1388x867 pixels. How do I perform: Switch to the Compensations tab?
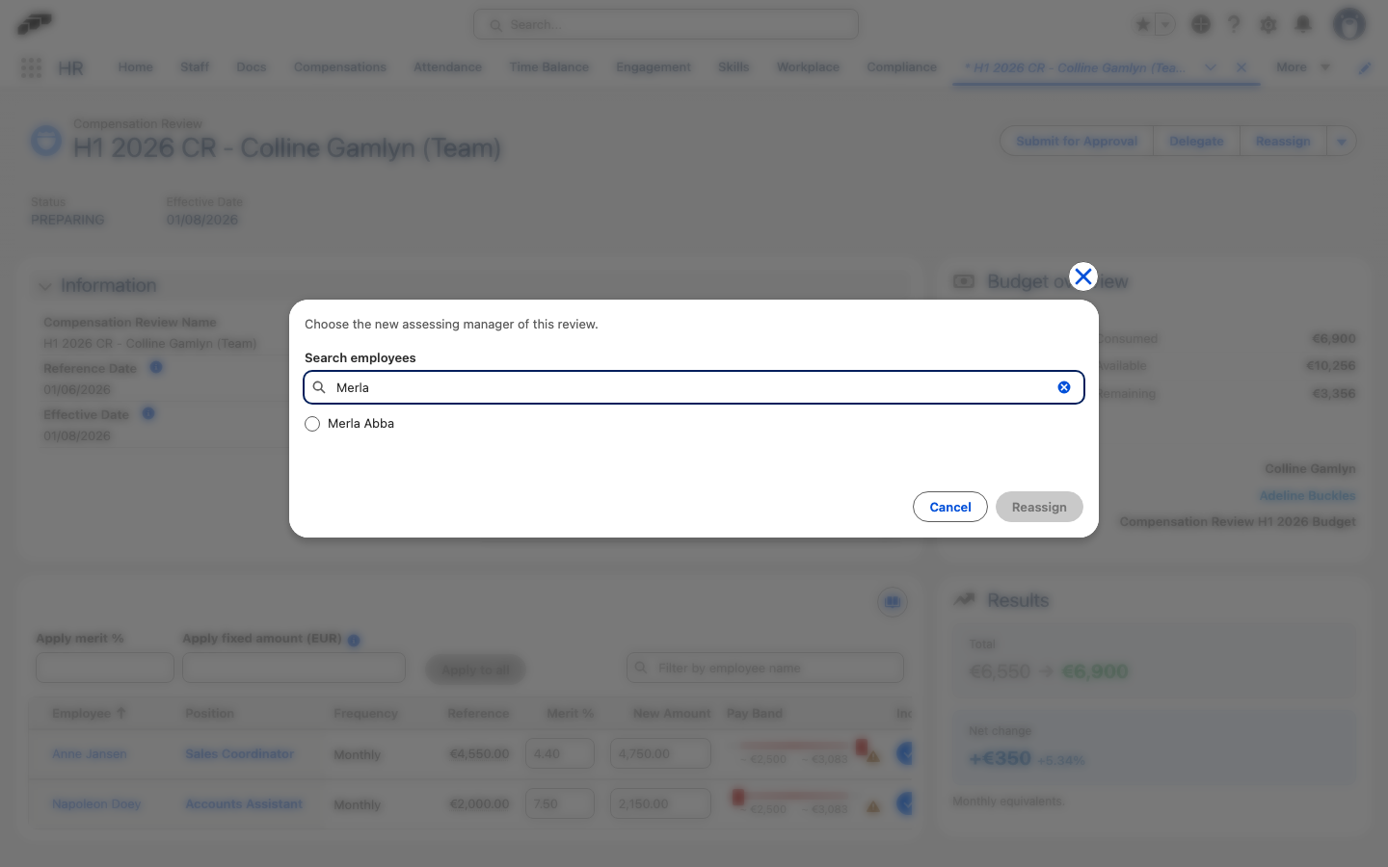click(339, 67)
